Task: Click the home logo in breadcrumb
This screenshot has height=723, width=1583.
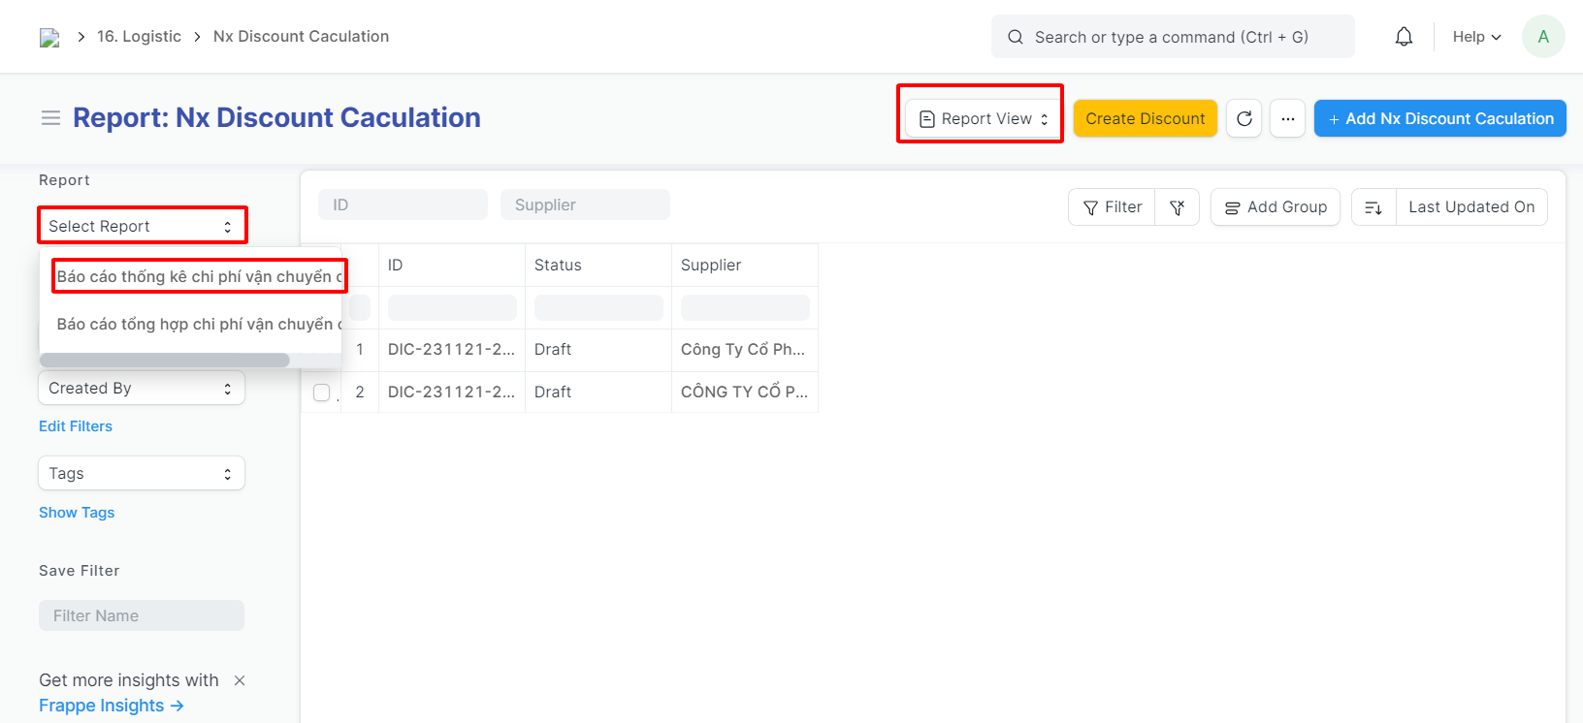Action: [49, 37]
